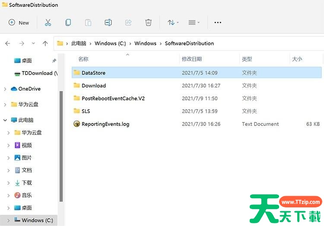
Task: Open the View layout dropdown
Action: 194,23
